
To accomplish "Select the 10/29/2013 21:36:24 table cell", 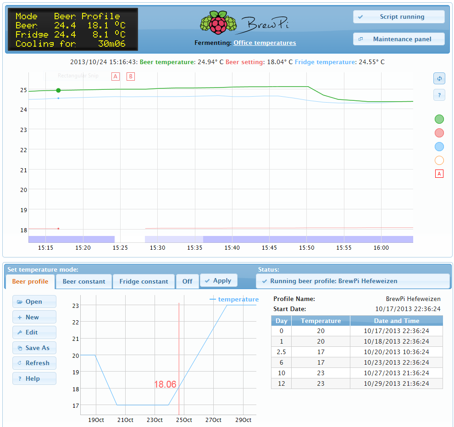I will 396,383.
